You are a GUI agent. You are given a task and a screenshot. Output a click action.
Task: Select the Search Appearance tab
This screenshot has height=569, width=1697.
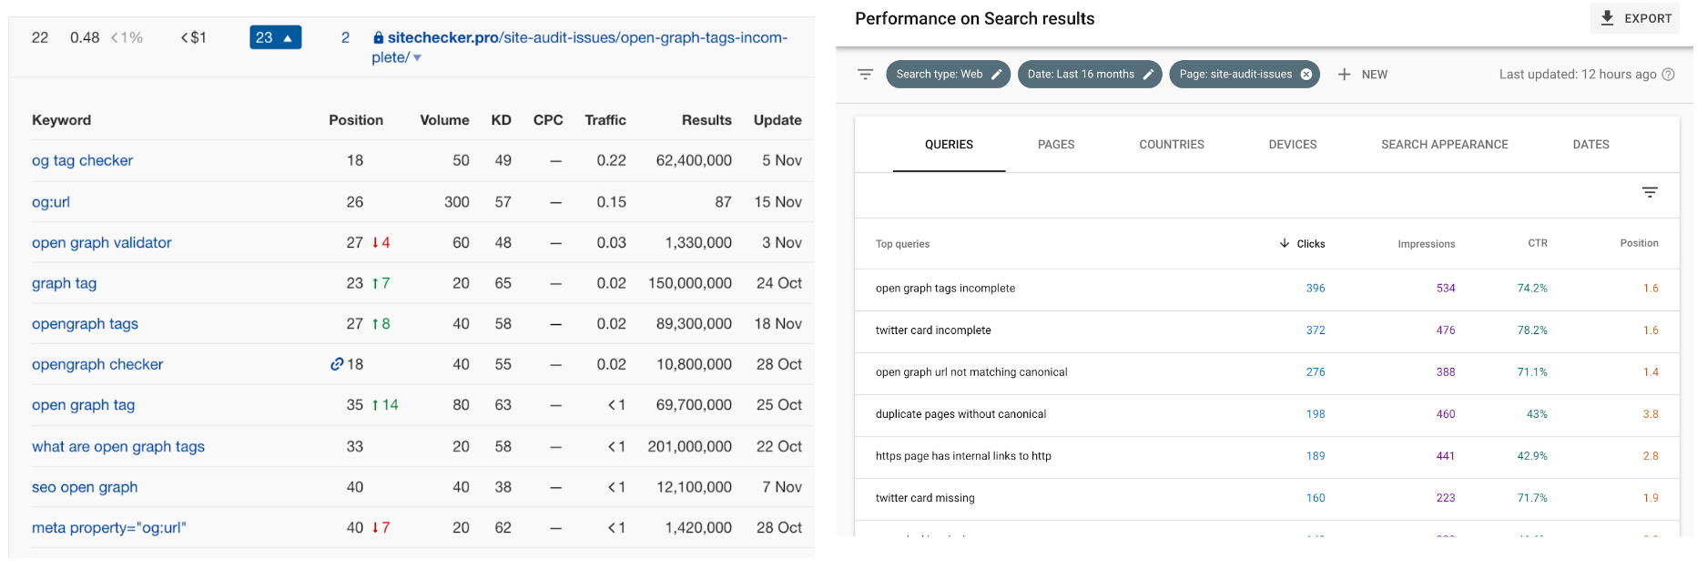1444,145
